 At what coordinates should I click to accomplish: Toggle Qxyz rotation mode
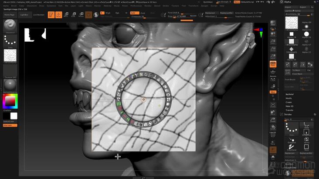[273, 92]
